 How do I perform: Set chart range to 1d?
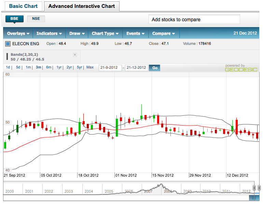(x=8, y=67)
